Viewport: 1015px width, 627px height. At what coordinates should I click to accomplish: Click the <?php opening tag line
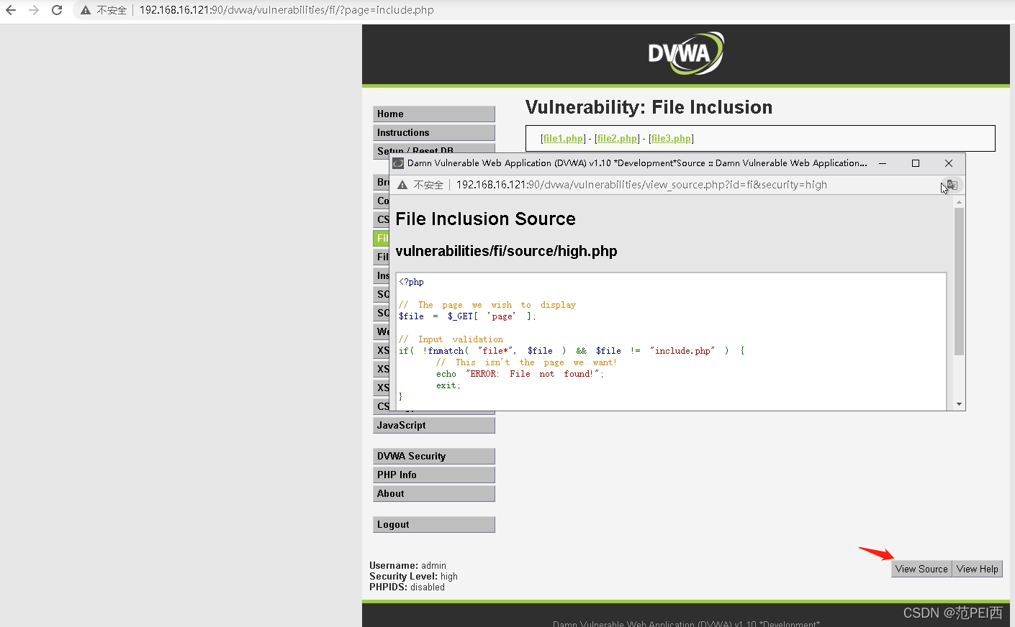coord(411,282)
